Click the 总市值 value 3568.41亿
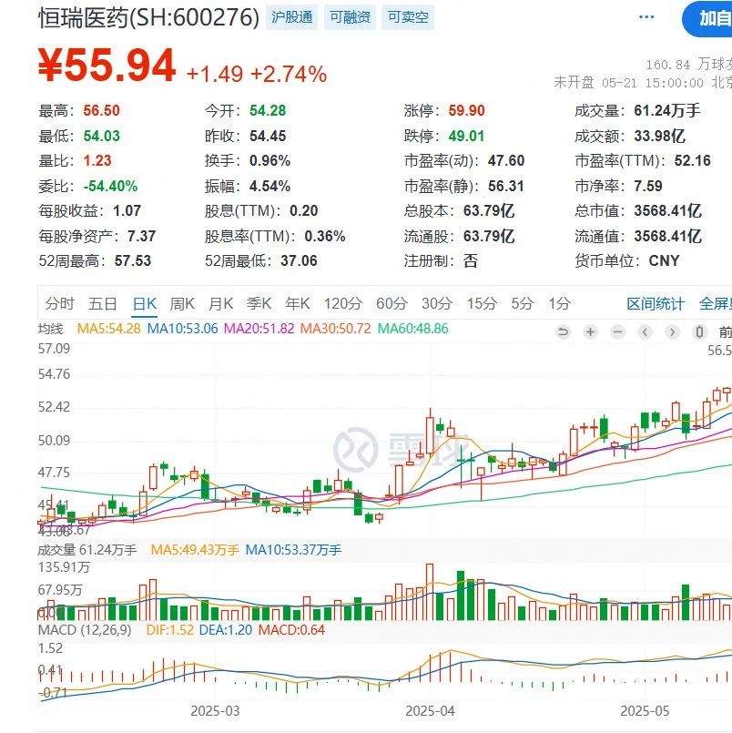This screenshot has height=733, width=732. [668, 211]
